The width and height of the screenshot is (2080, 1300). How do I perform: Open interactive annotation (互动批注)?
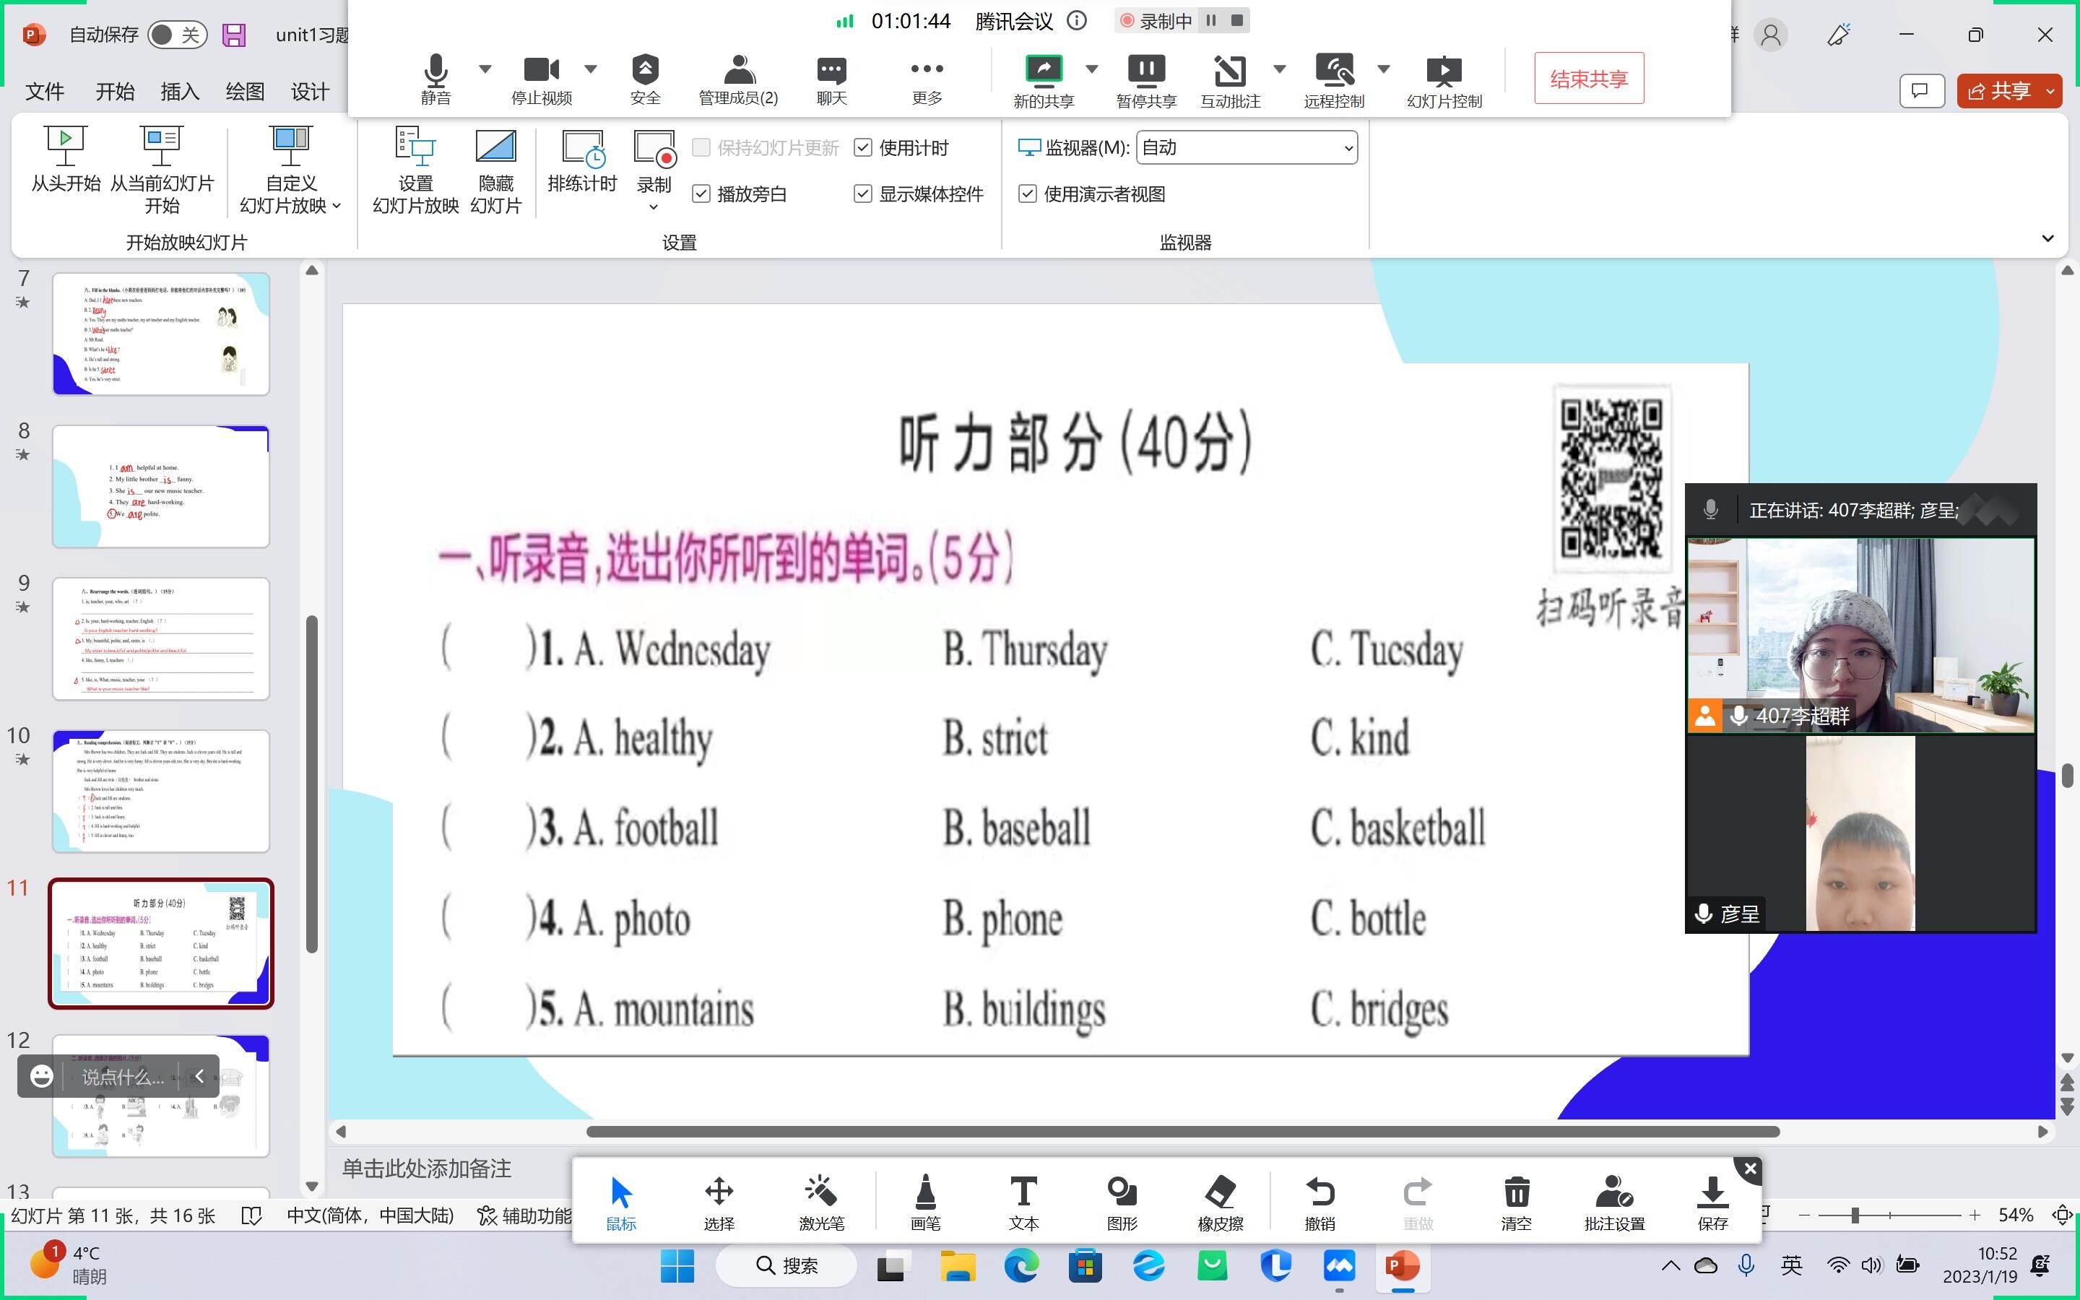coord(1230,82)
